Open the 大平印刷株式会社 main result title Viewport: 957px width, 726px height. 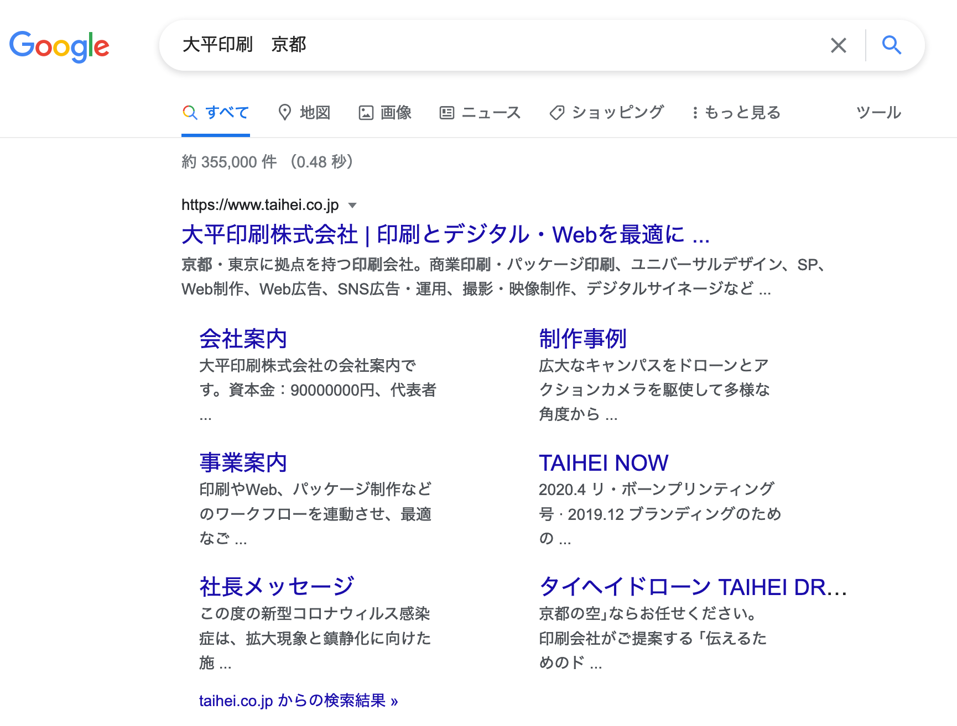(446, 235)
